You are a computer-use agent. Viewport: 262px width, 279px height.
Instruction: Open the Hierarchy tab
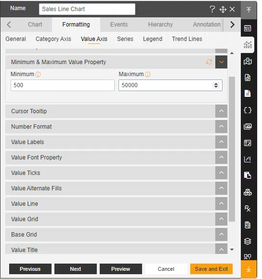[160, 25]
